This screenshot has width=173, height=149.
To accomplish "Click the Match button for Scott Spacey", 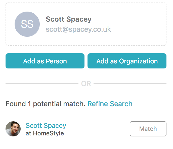I will 148,129.
